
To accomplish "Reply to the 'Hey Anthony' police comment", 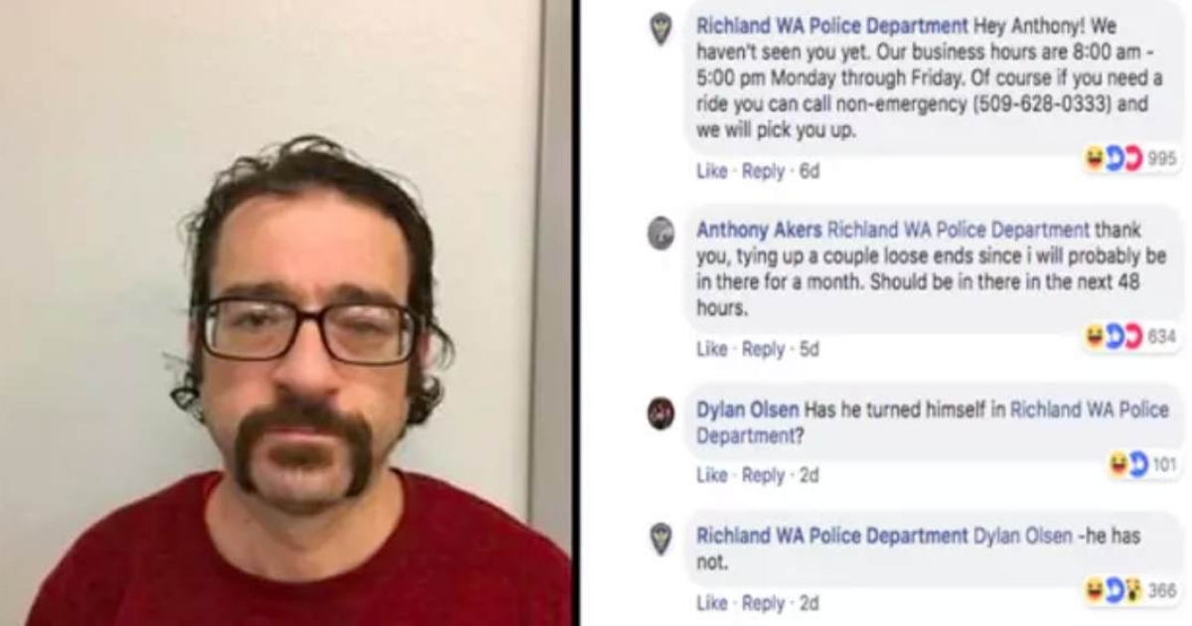I will point(763,171).
